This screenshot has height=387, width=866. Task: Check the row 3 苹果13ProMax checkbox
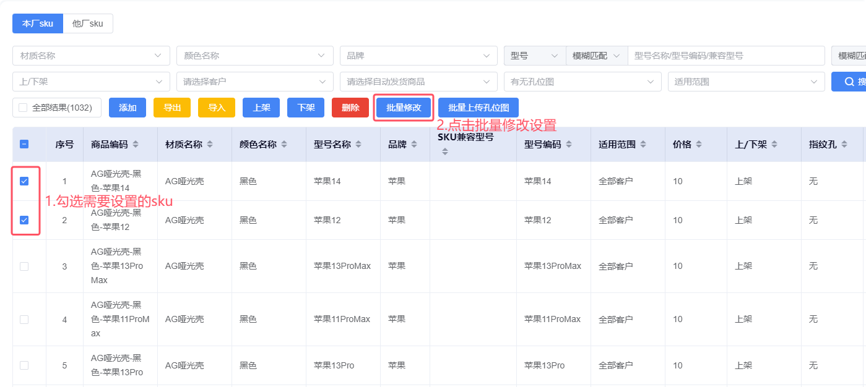point(24,266)
